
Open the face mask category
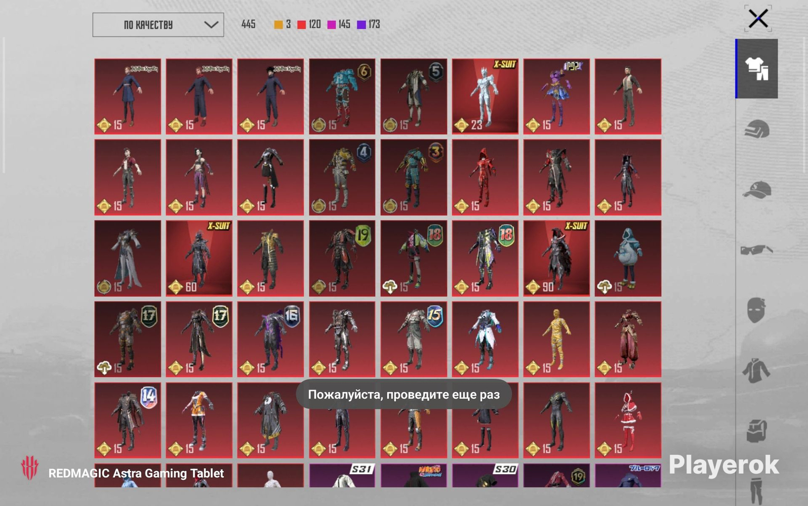coord(757,310)
